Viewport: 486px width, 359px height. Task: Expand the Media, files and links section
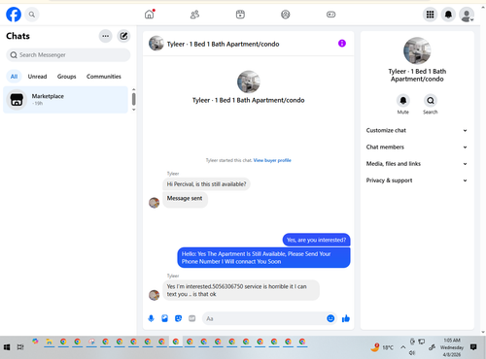[x=417, y=164]
